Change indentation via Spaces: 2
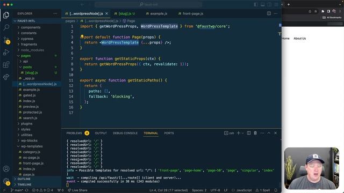The image size is (344, 193). 199,190
